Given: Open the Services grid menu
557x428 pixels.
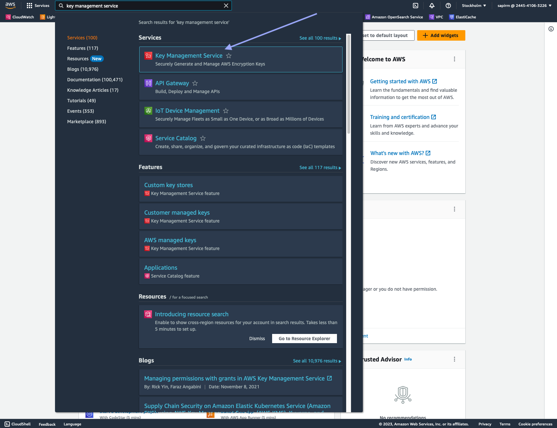Looking at the screenshot, I should [38, 6].
